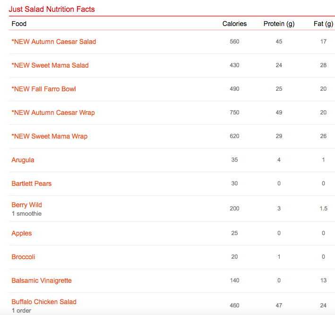335x315 pixels.
Task: Click the Apples food link
Action: (x=22, y=233)
